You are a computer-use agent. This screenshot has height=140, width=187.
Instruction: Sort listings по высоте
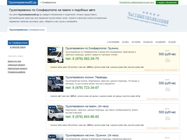148,42
